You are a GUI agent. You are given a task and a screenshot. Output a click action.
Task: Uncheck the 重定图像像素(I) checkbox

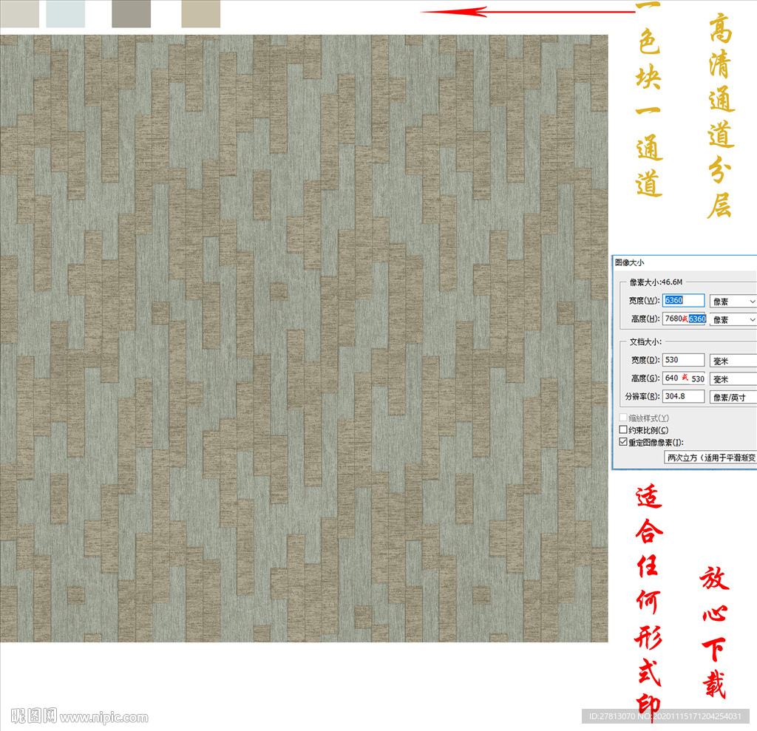point(623,442)
